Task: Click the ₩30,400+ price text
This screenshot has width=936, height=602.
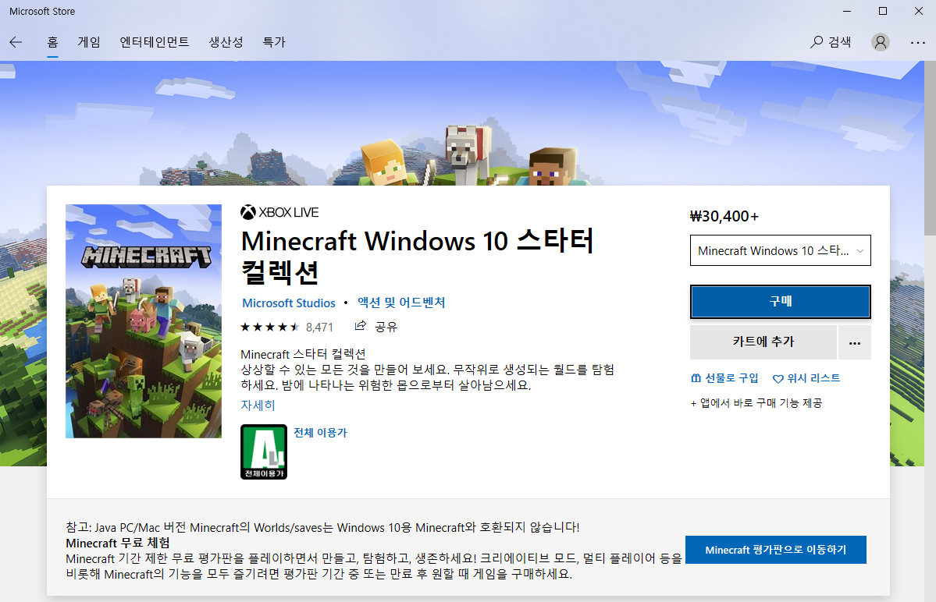Action: point(724,216)
